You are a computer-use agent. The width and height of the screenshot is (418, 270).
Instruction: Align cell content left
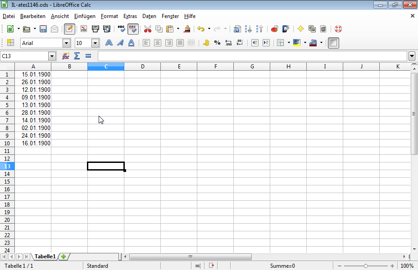coord(146,43)
